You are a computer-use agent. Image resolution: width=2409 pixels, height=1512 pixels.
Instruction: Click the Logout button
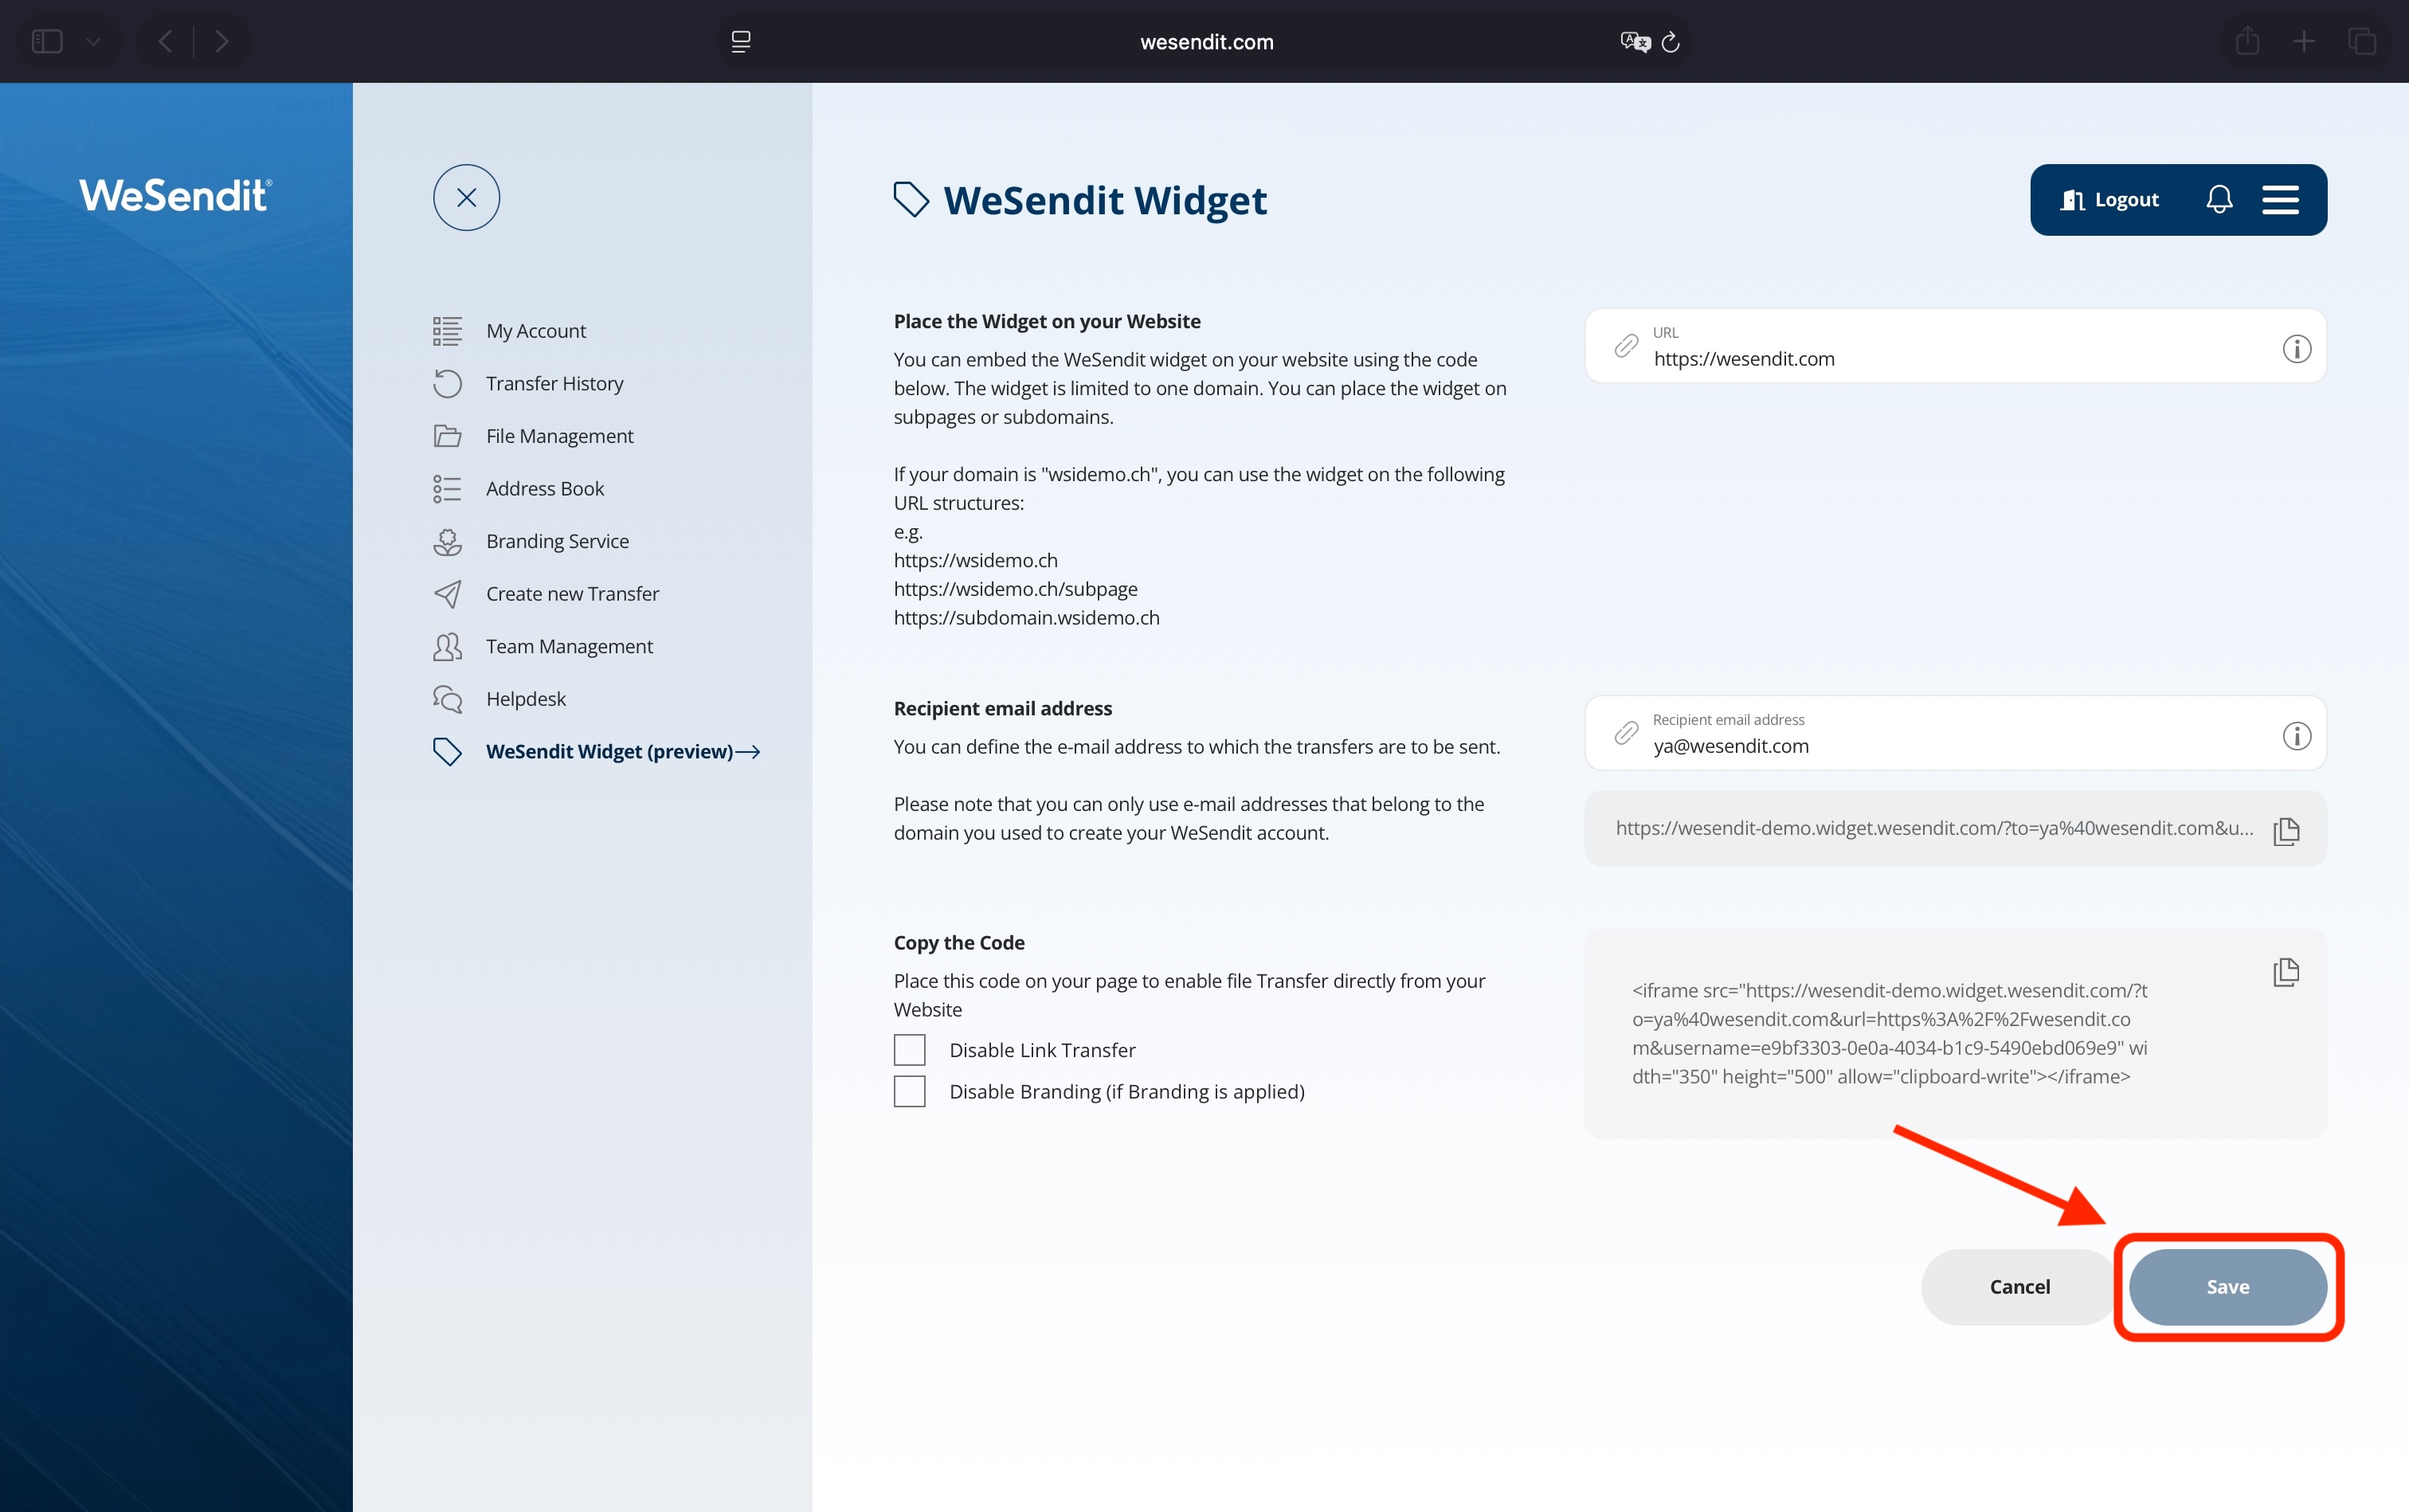point(2110,200)
